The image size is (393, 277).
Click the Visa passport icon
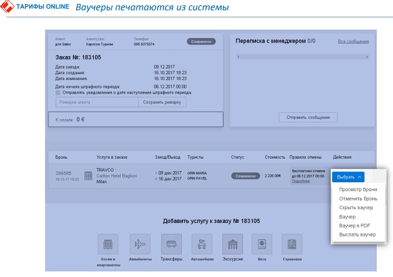(x=262, y=244)
